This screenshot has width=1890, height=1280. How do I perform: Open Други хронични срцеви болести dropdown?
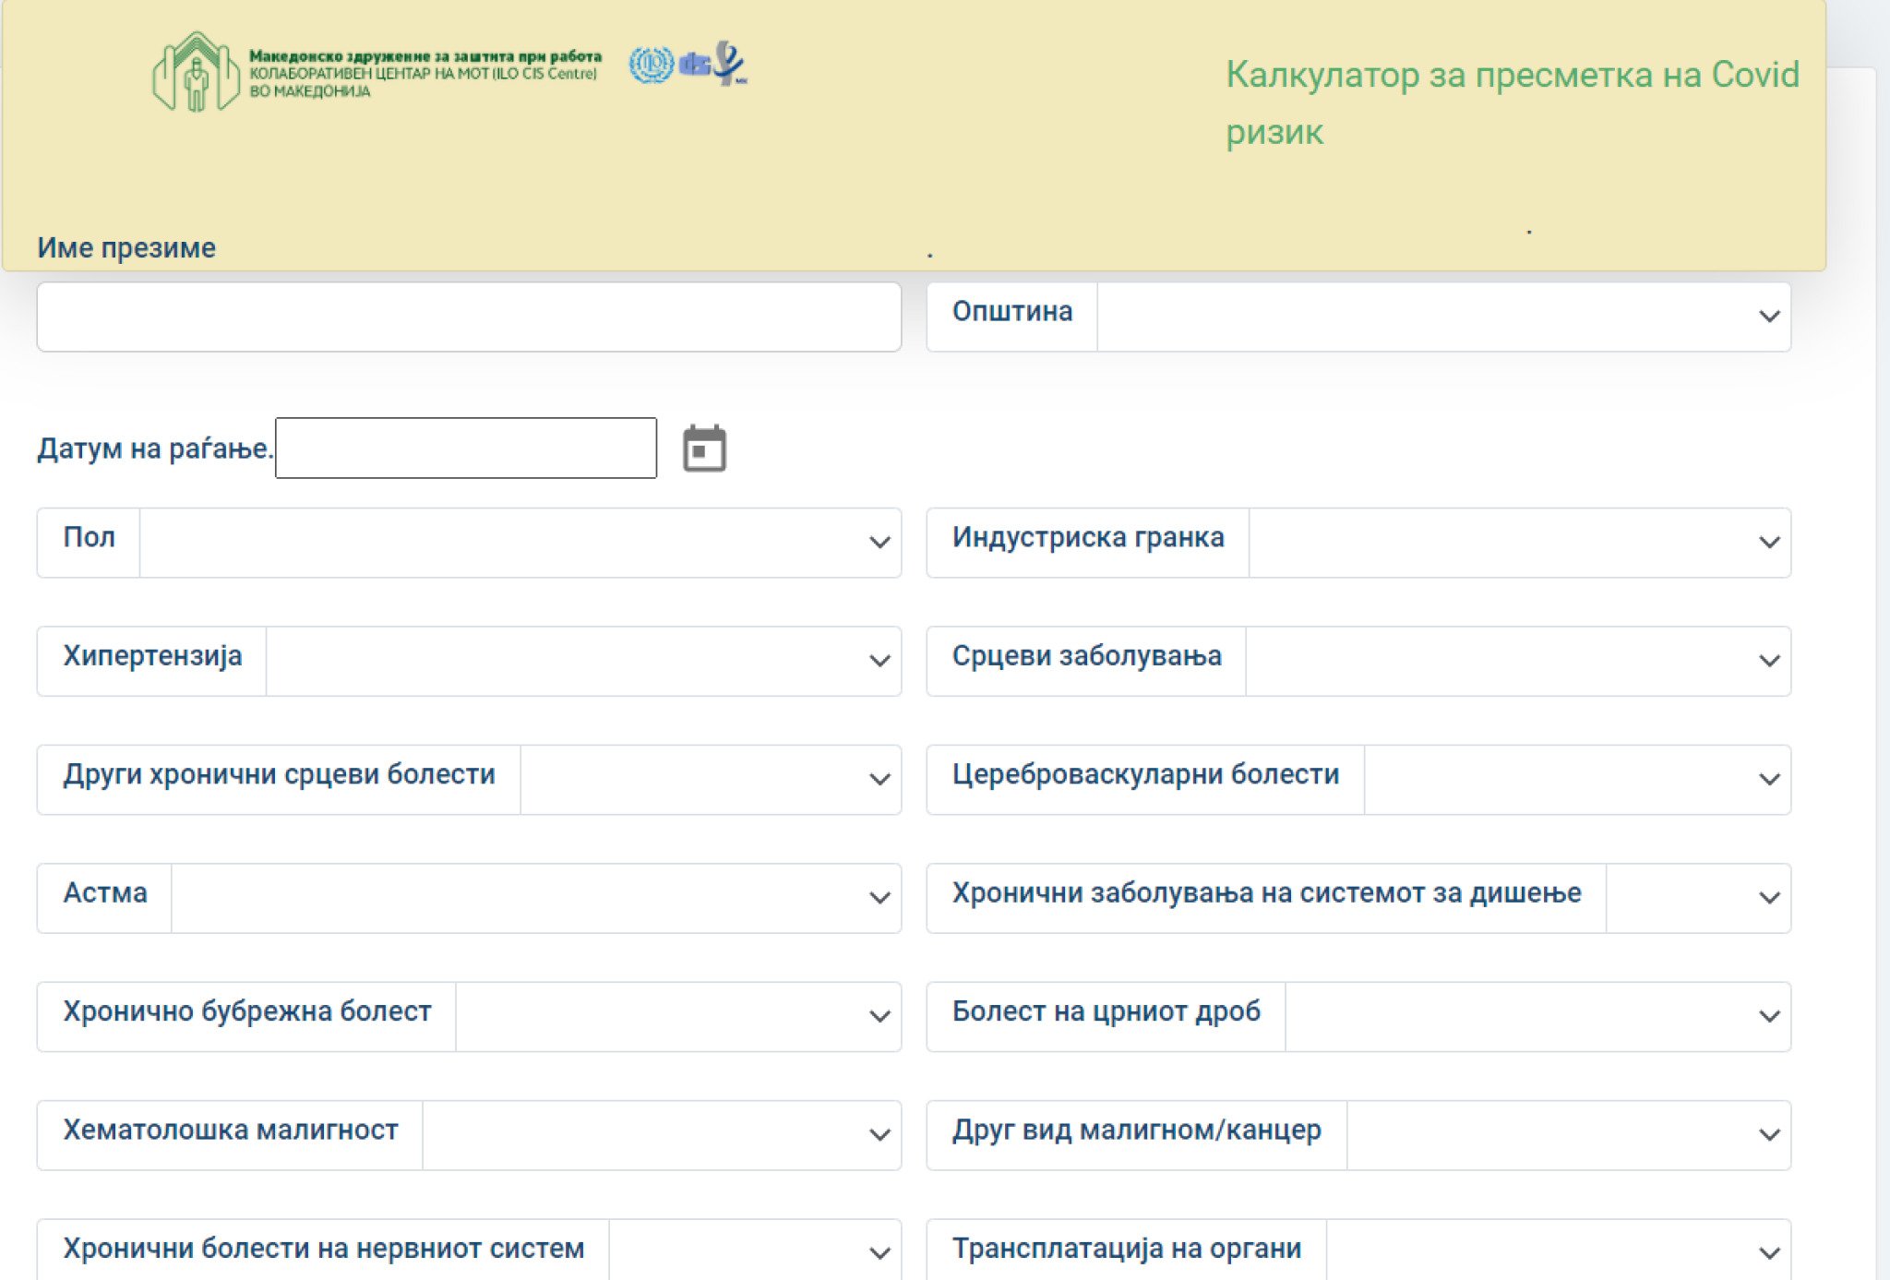710,780
